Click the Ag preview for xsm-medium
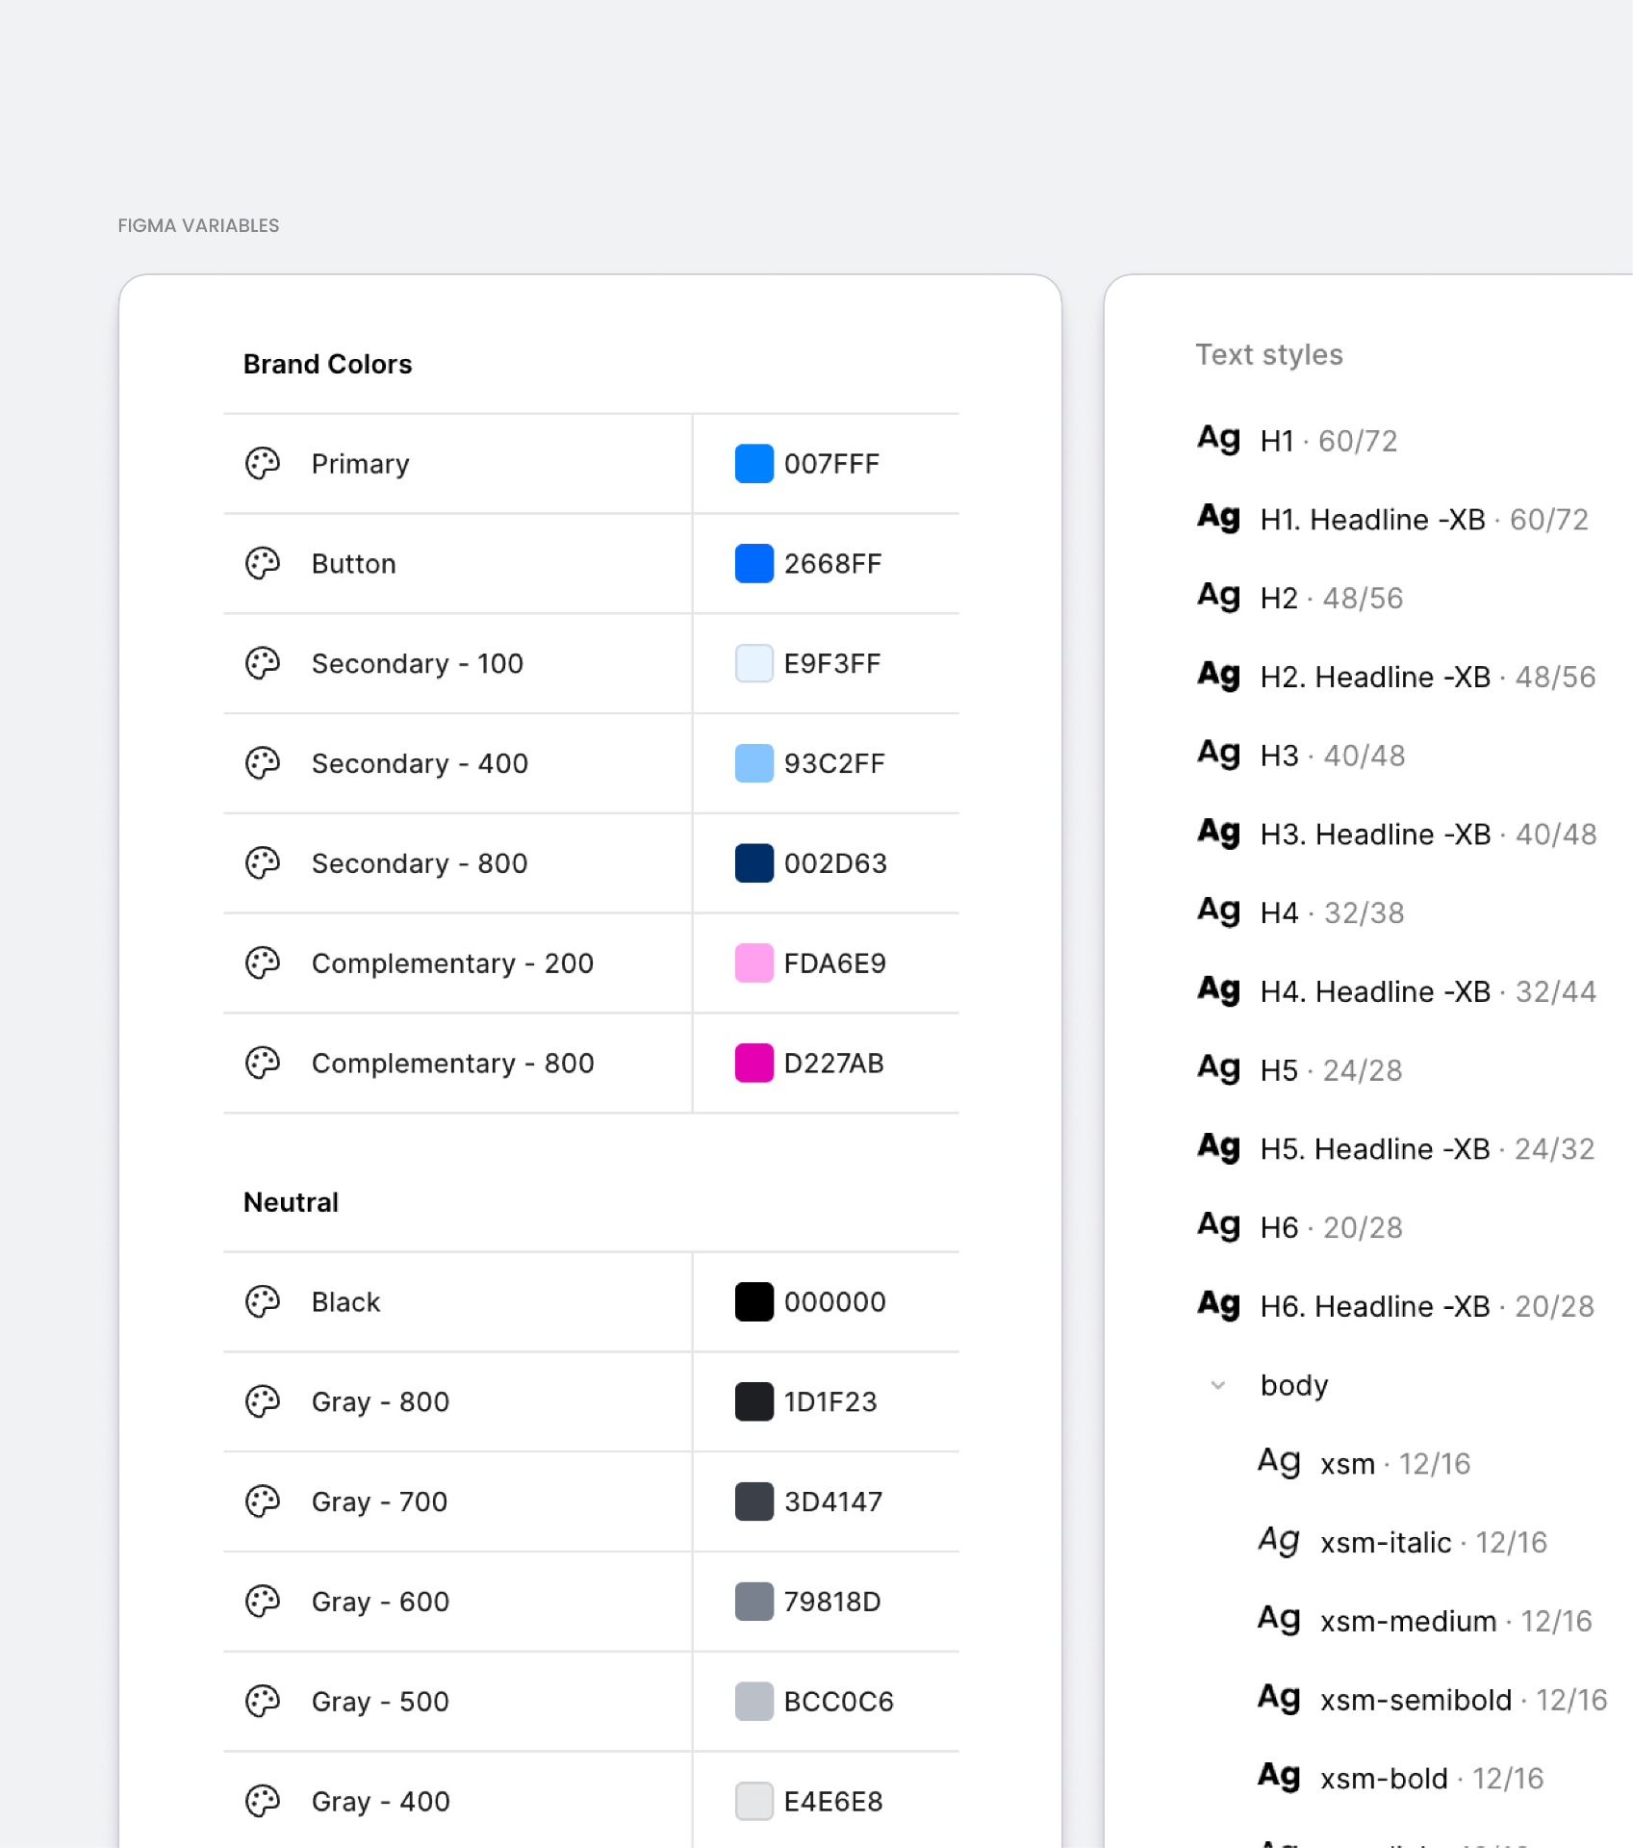Screen dimensions: 1633x1848 pos(1280,1621)
